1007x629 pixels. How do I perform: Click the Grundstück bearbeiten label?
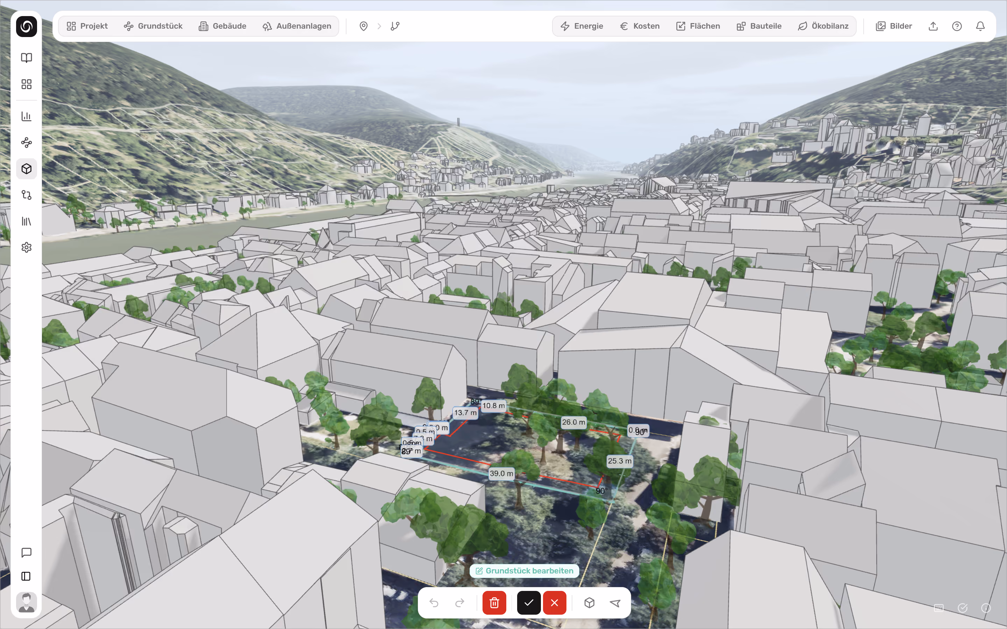coord(524,571)
